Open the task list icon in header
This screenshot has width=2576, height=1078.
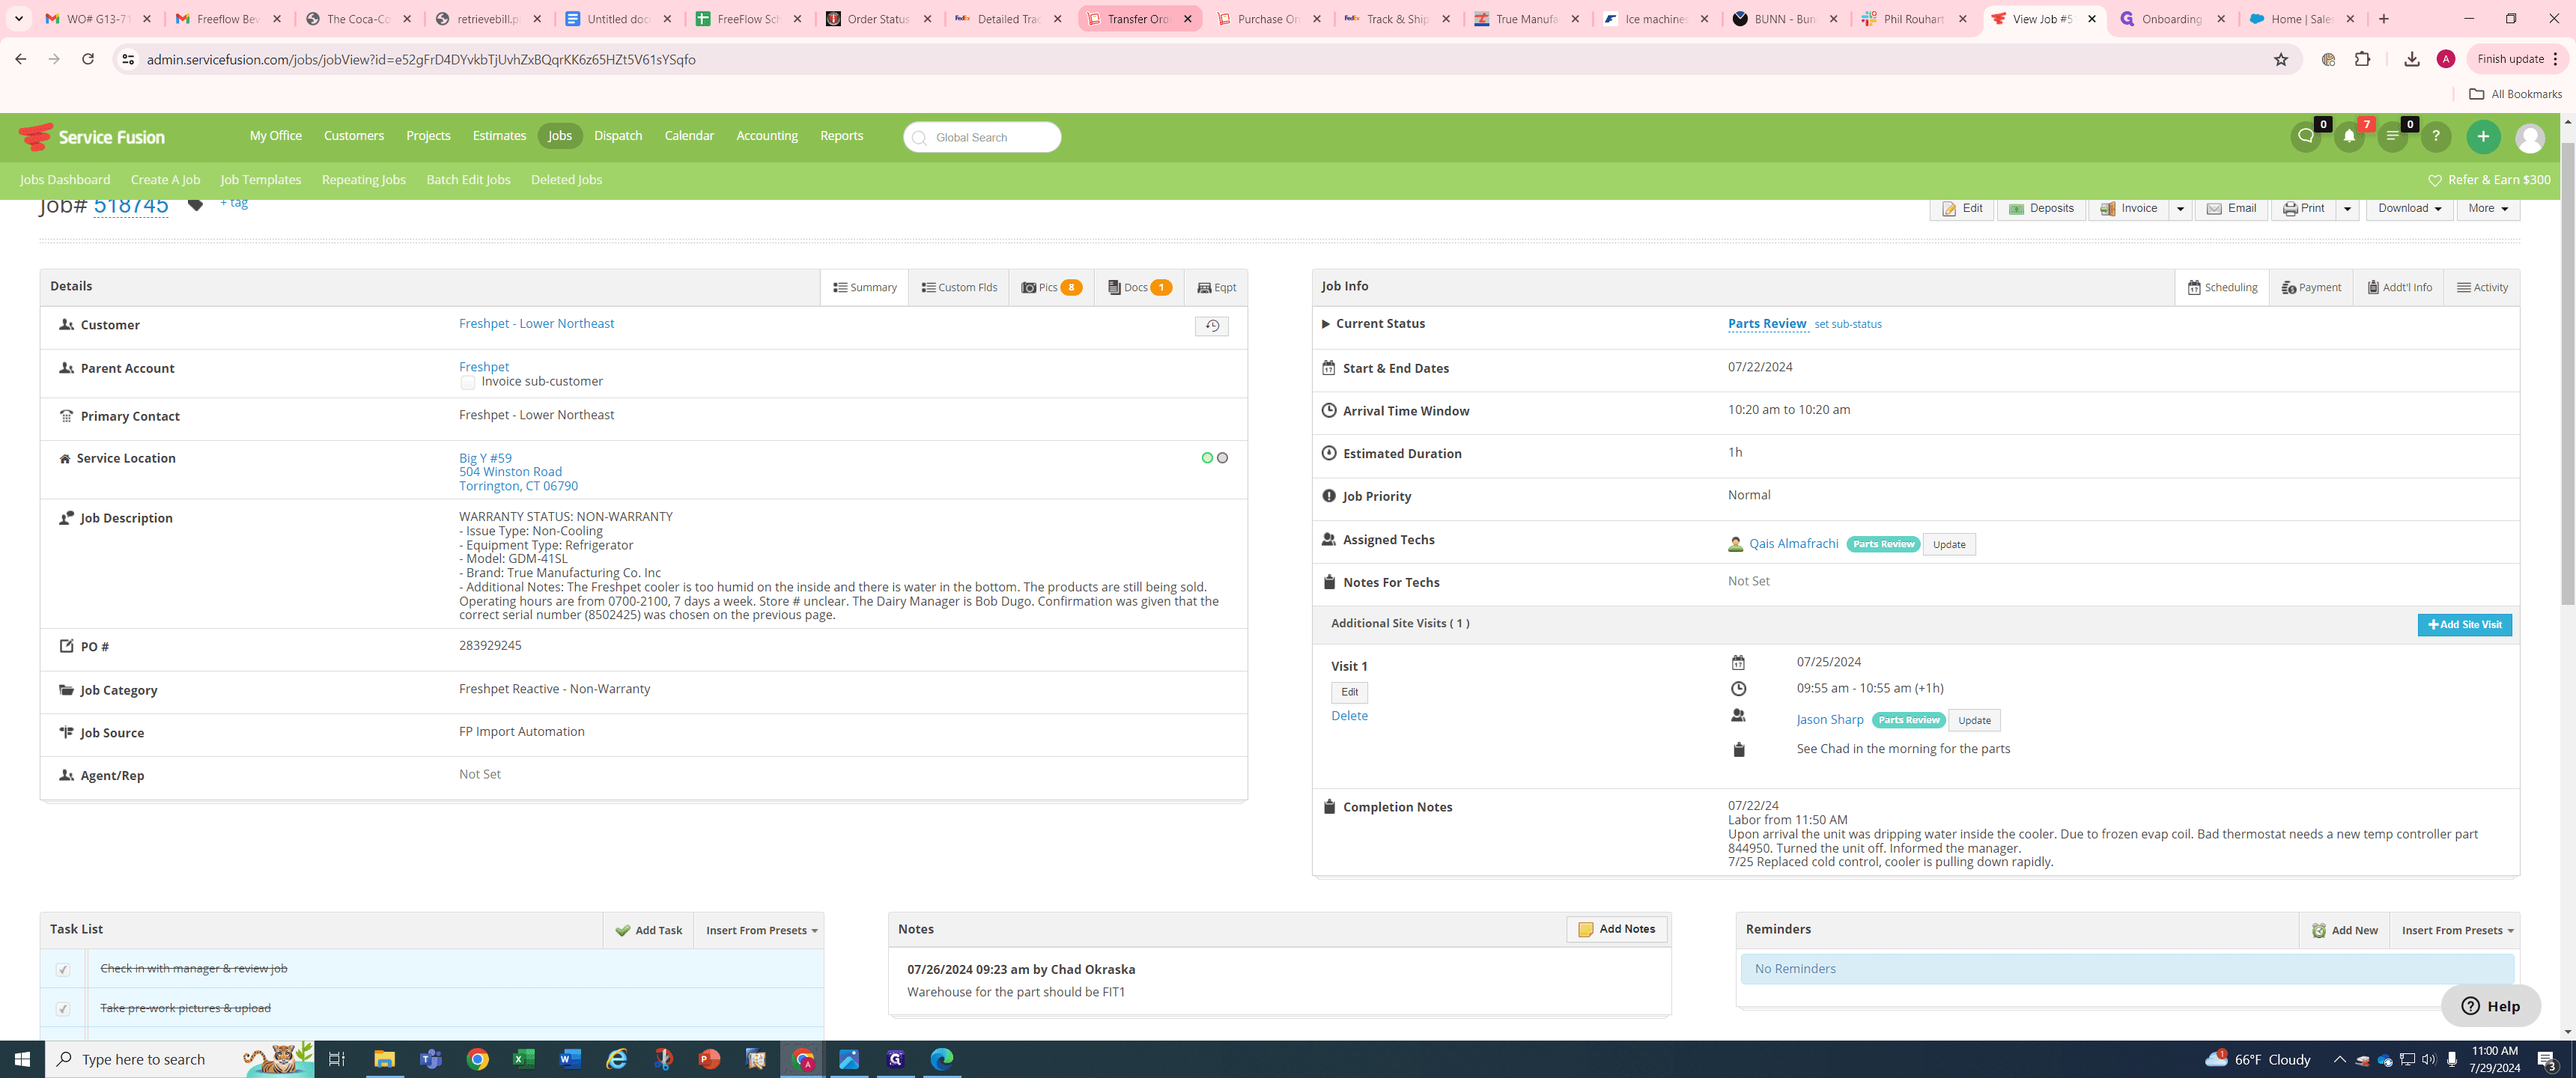[x=2392, y=137]
